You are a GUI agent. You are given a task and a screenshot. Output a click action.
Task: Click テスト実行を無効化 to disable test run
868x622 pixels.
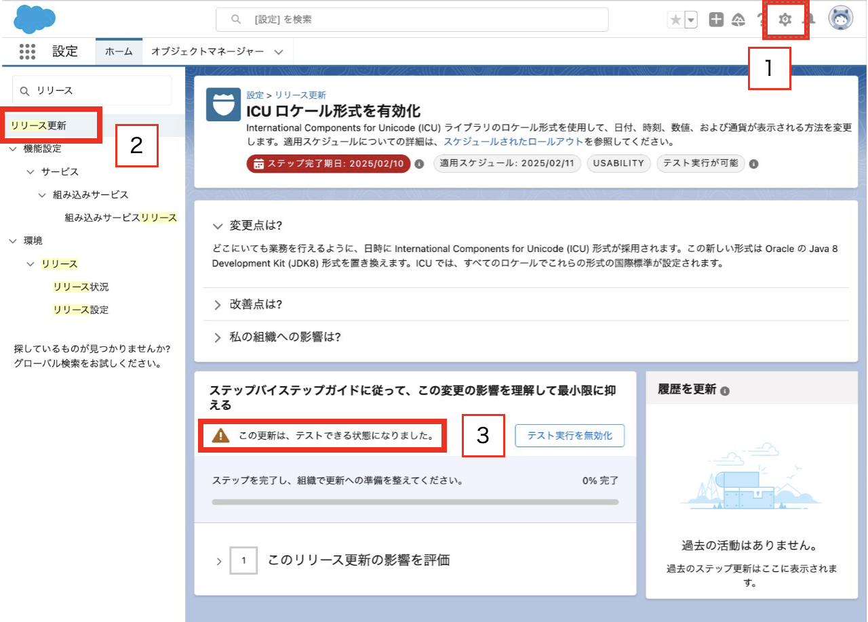570,436
